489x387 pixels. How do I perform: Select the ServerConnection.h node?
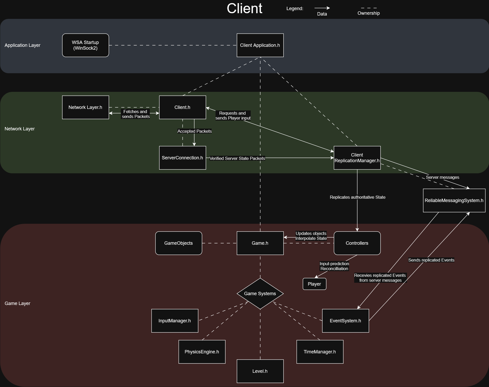182,158
